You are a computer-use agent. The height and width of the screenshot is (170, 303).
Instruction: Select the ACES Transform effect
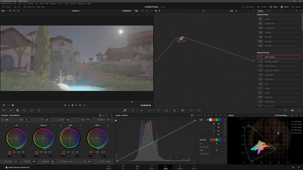pos(279,57)
